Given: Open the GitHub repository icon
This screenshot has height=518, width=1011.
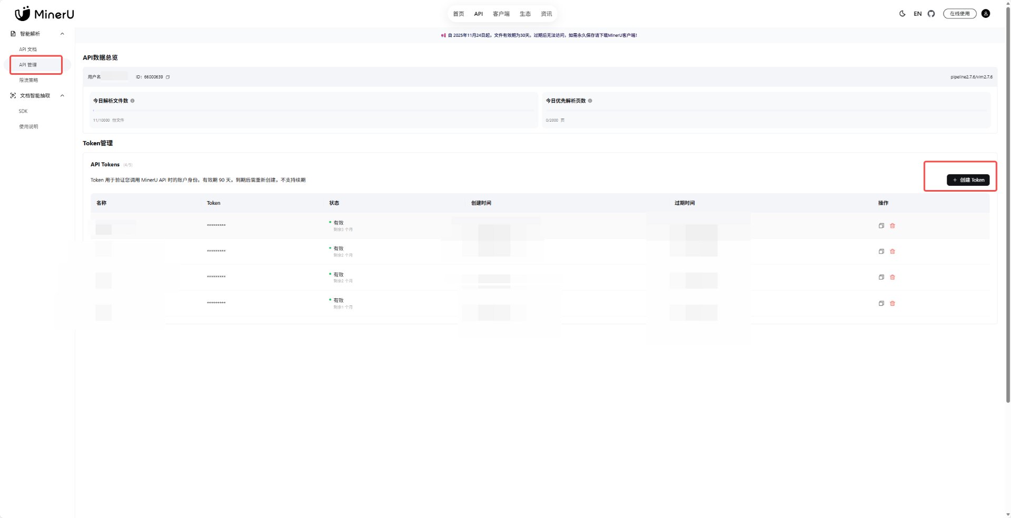Looking at the screenshot, I should pos(931,14).
